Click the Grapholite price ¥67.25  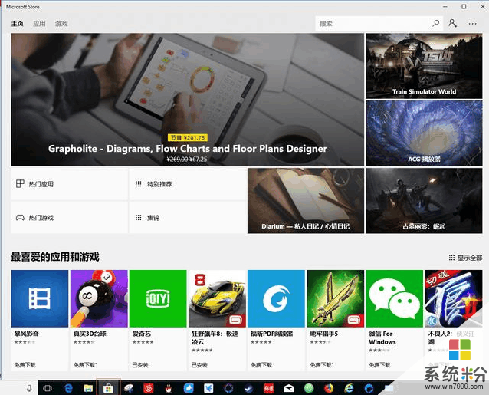pos(198,159)
